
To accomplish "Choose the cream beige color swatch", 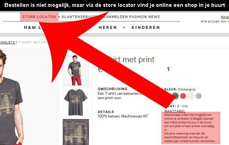I will (x=191, y=96).
